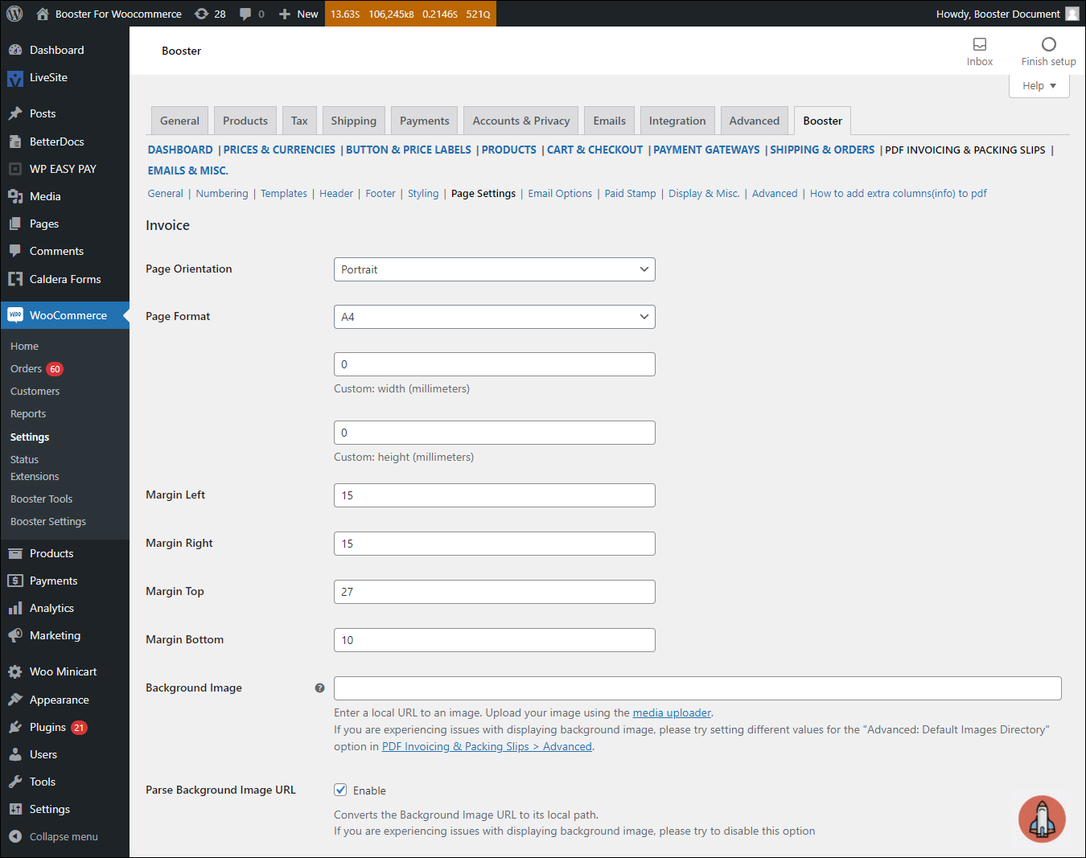Open the CART & CHECKOUT section link
Image resolution: width=1086 pixels, height=858 pixels.
click(595, 150)
